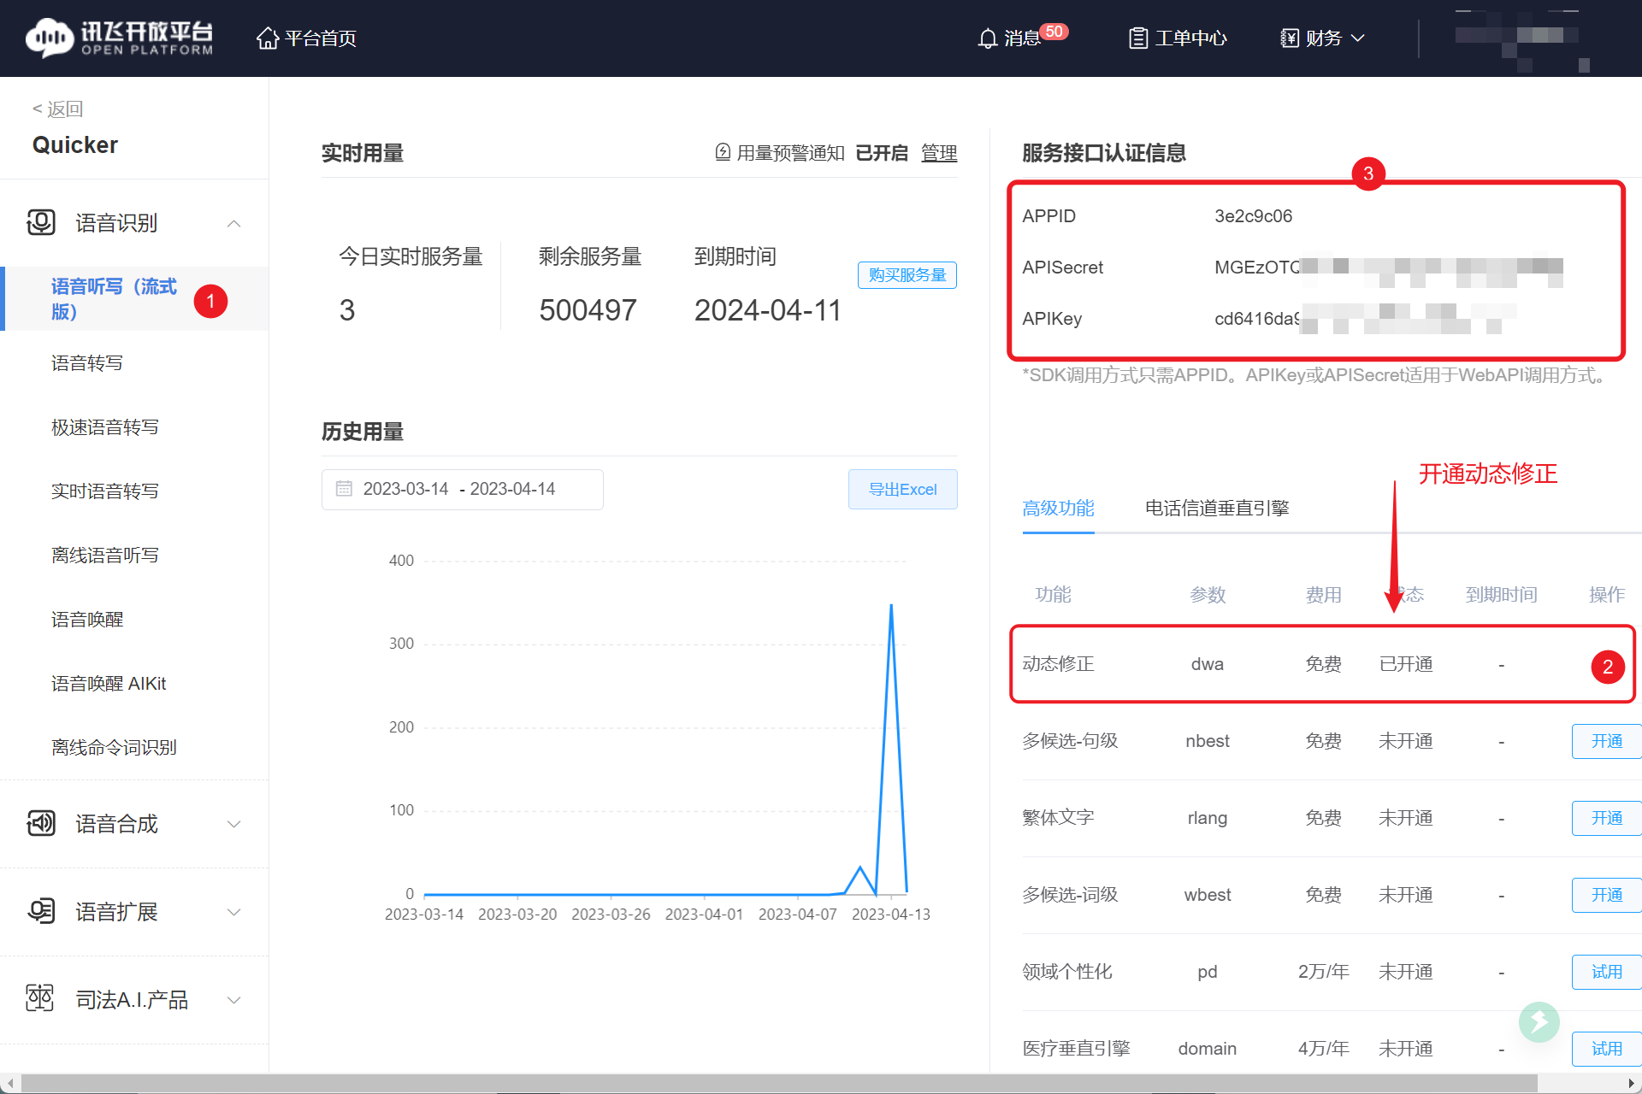
Task: Open 管理 usage alert settings link
Action: (939, 153)
